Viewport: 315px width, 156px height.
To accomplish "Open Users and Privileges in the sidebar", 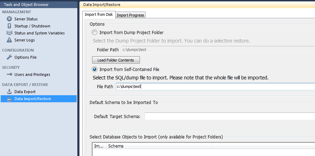I will (x=32, y=74).
